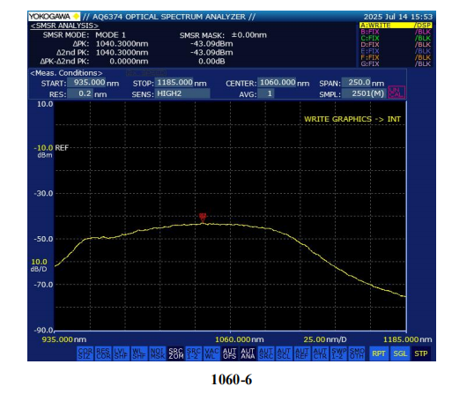Image resolution: width=452 pixels, height=394 pixels.
Task: Click the red peak marker on trace
Action: click(x=203, y=219)
